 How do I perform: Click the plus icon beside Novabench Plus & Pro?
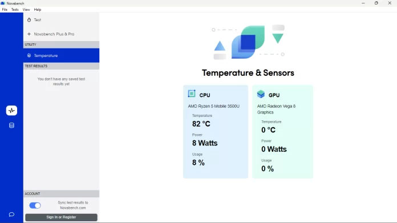29,34
